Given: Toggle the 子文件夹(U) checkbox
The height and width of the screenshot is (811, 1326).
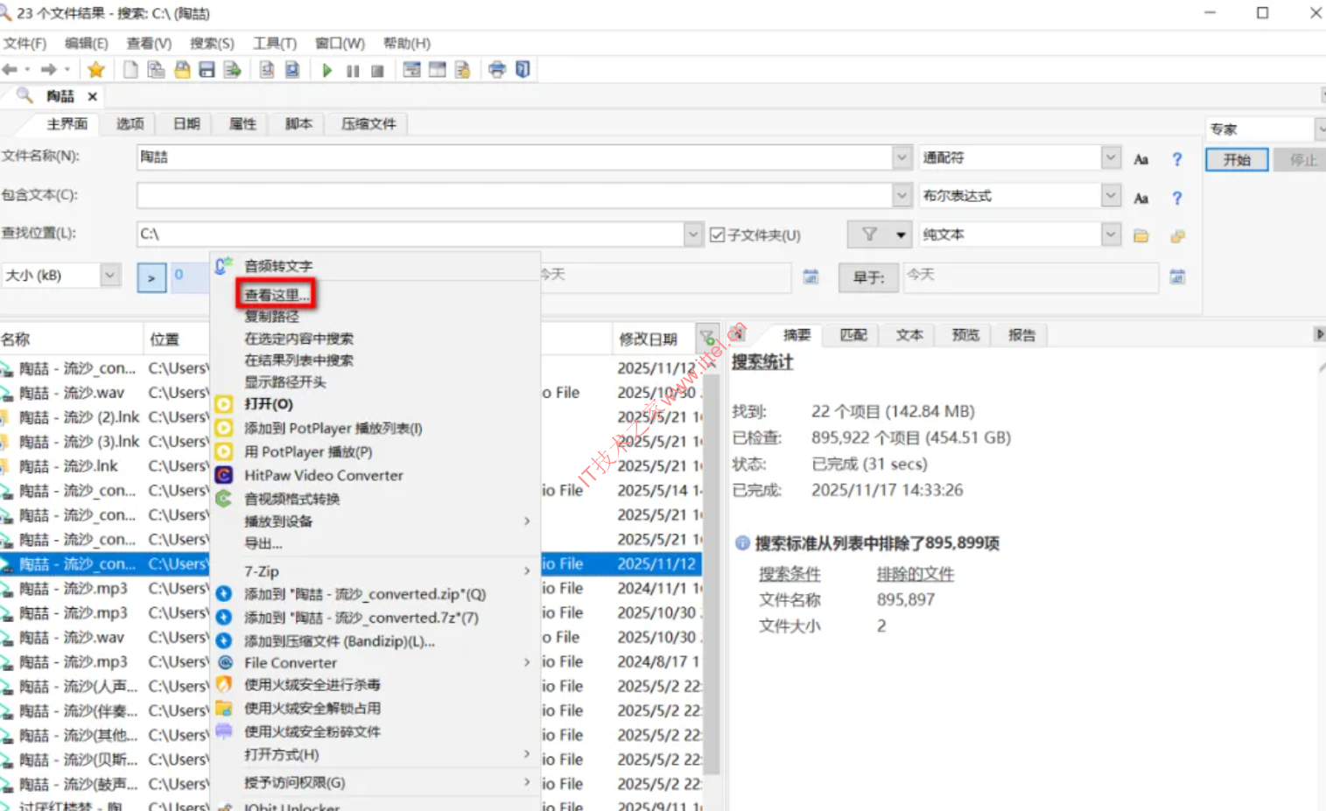Looking at the screenshot, I should (718, 235).
